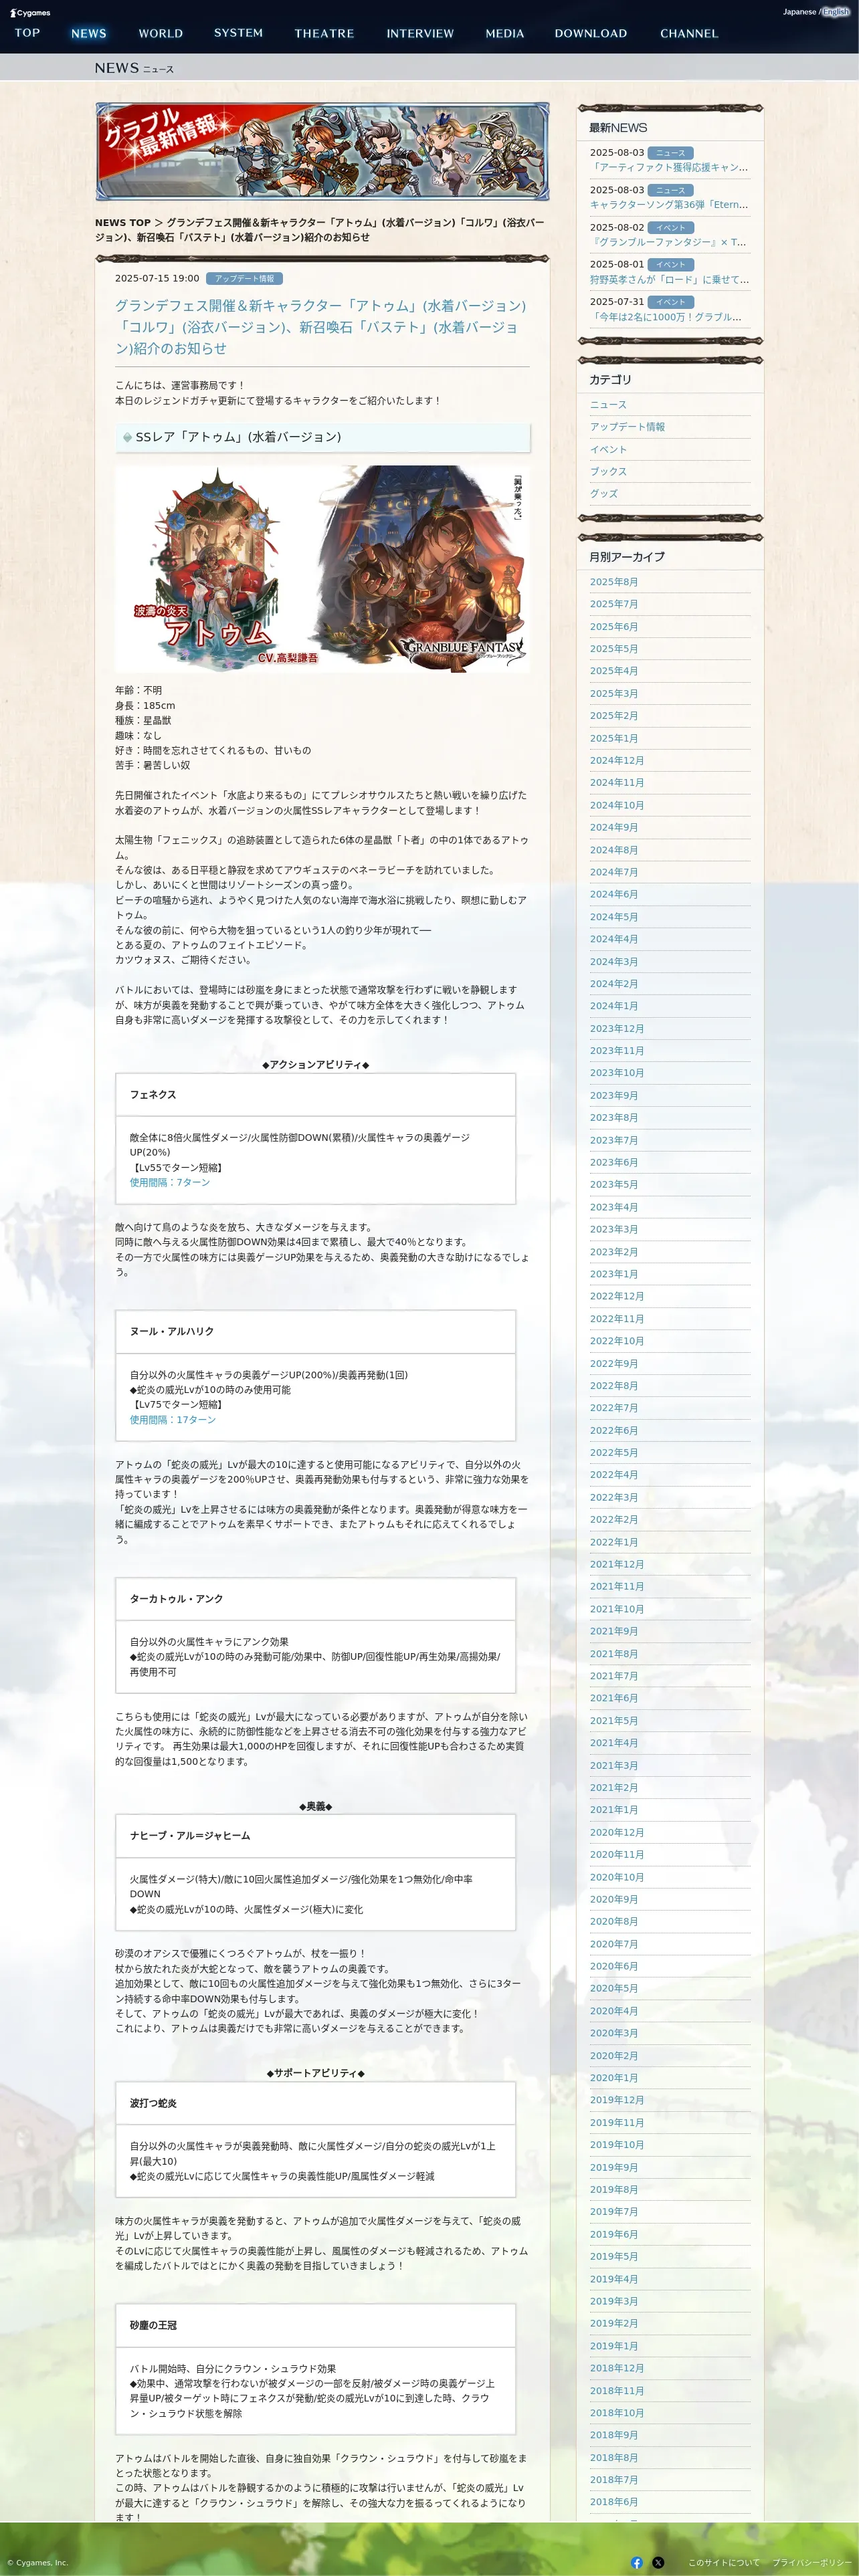Open the 2023年1月 monthly archive
859x2576 pixels.
(613, 1274)
